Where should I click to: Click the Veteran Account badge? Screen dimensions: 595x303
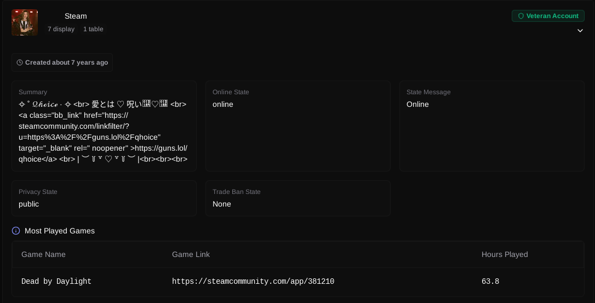pos(548,16)
